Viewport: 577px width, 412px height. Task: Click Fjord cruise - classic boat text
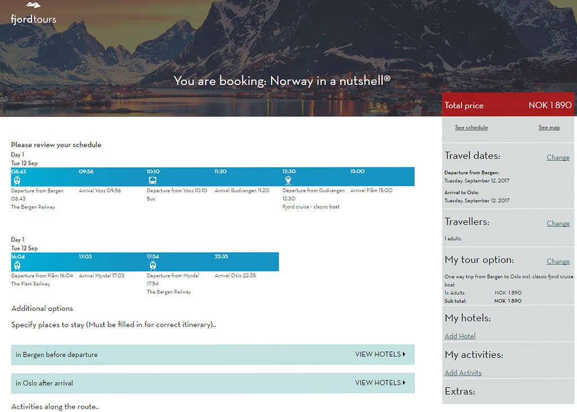pyautogui.click(x=311, y=206)
